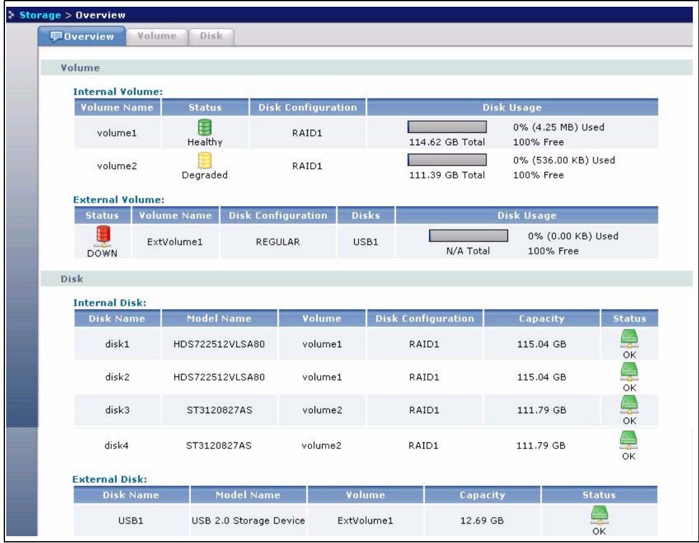
Task: Click the N/A Total text
Action: [x=468, y=251]
